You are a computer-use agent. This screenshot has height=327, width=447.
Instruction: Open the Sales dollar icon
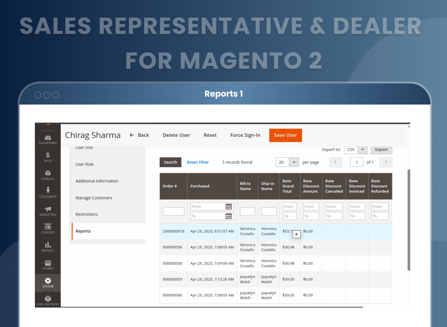click(x=48, y=155)
